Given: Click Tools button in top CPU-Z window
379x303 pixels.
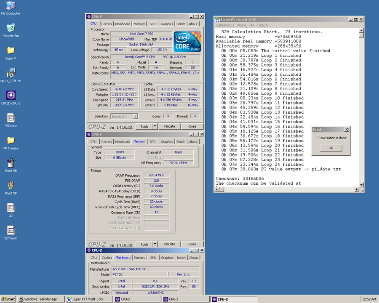Looking at the screenshot, I should pos(144,126).
